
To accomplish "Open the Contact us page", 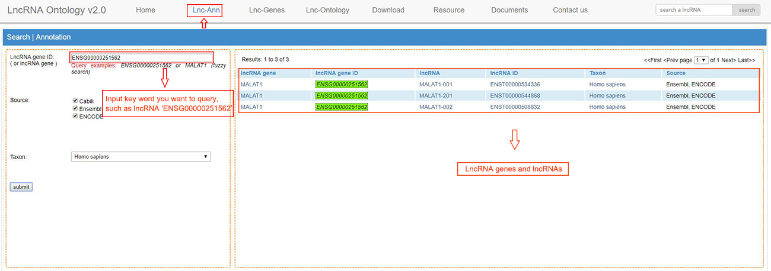I will (x=570, y=10).
